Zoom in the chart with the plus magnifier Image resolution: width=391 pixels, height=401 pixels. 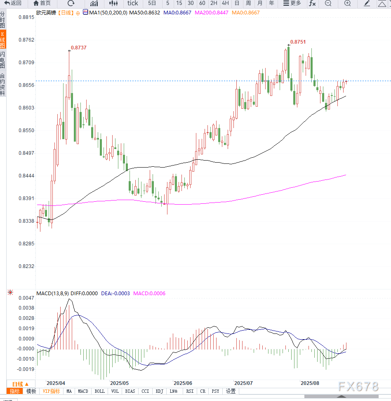(347, 3)
